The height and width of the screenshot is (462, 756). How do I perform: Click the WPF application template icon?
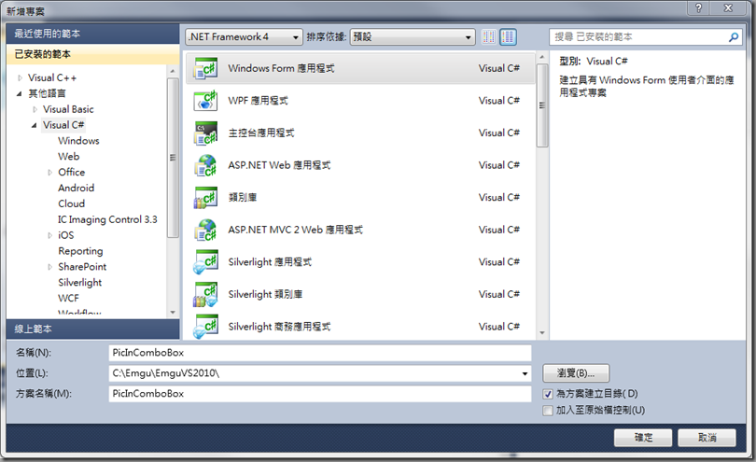(206, 101)
